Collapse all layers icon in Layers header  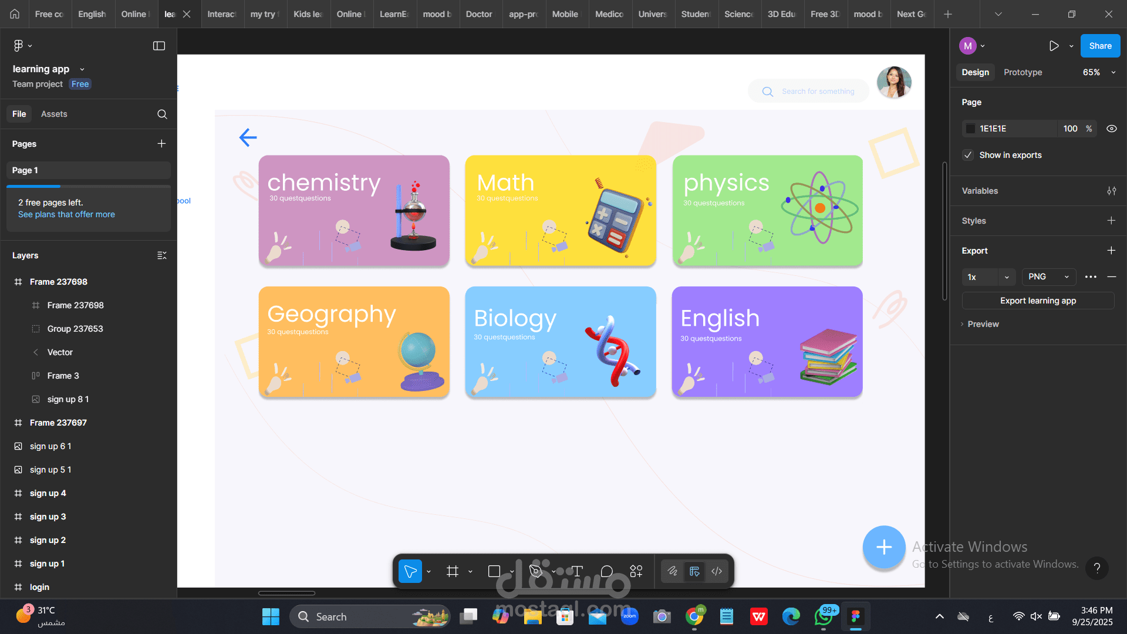tap(162, 255)
